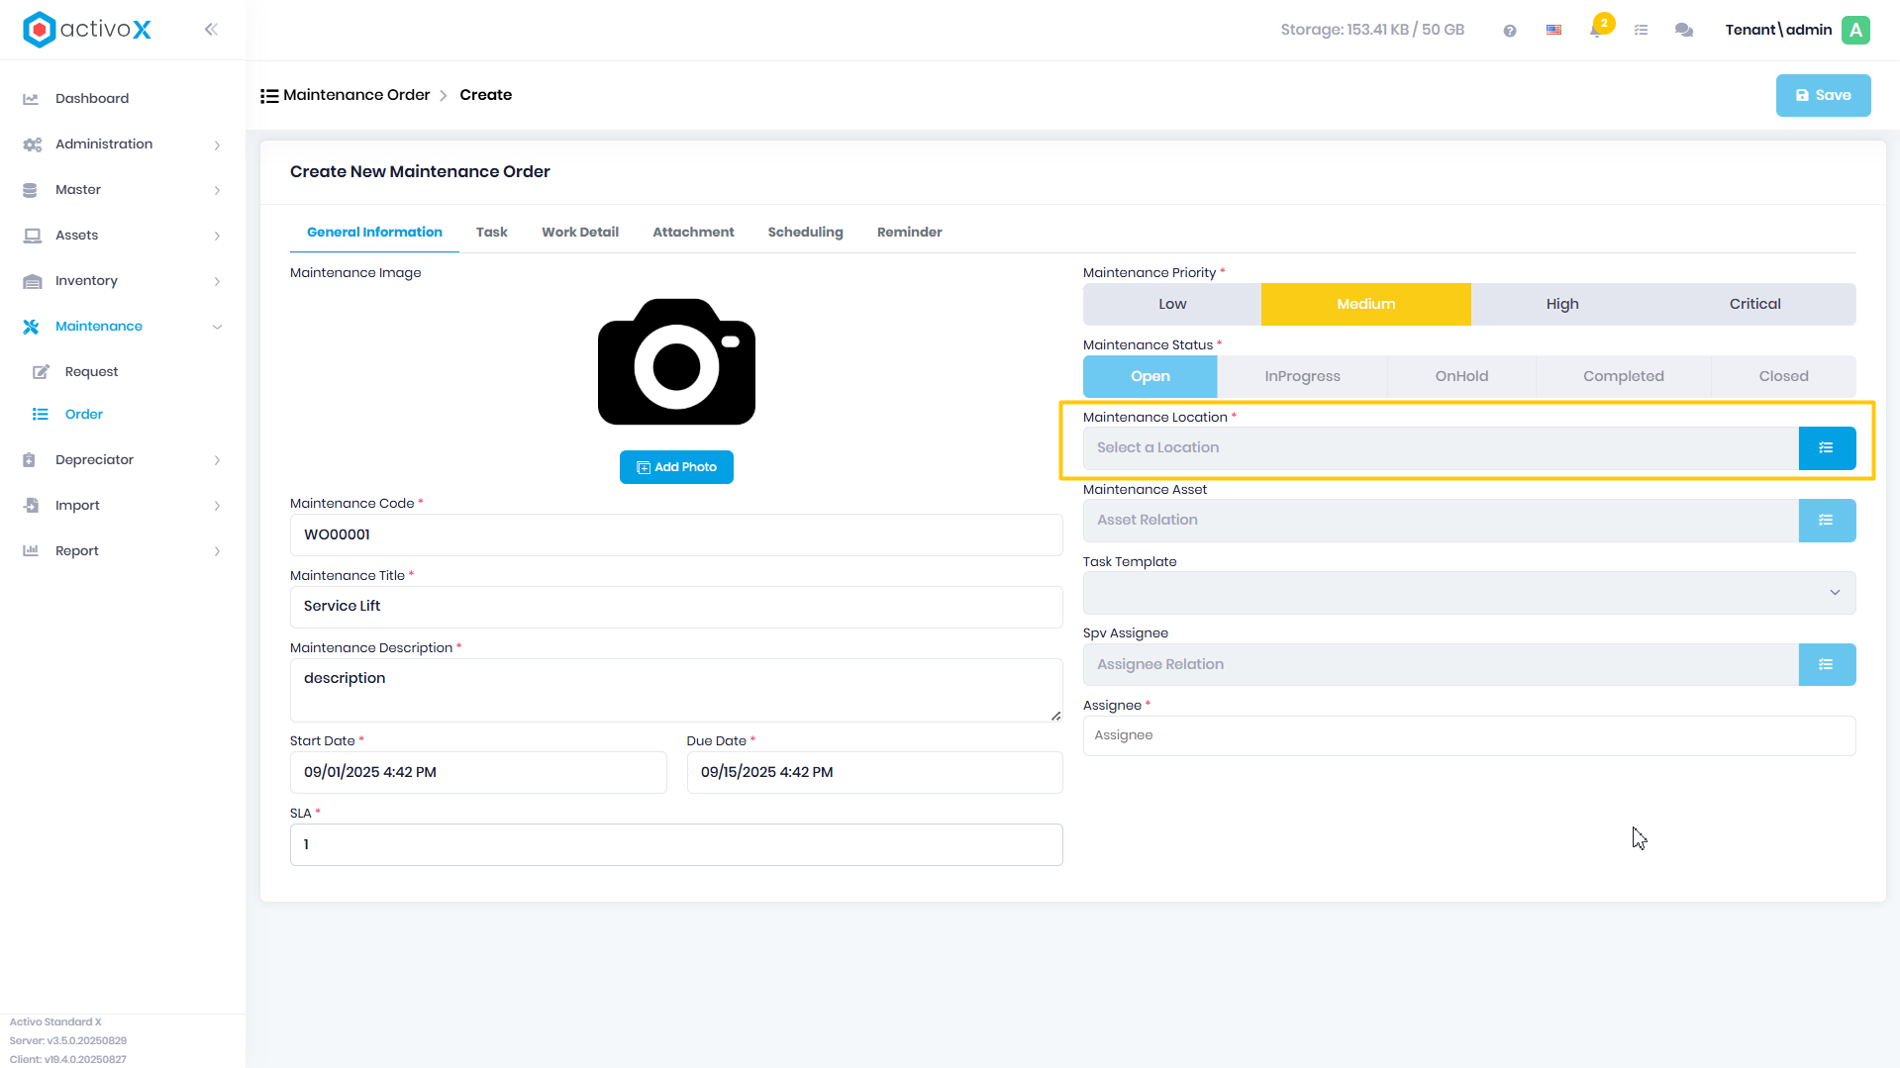Open the Task Template dropdown
Screen dimensions: 1900x1068
click(1468, 593)
